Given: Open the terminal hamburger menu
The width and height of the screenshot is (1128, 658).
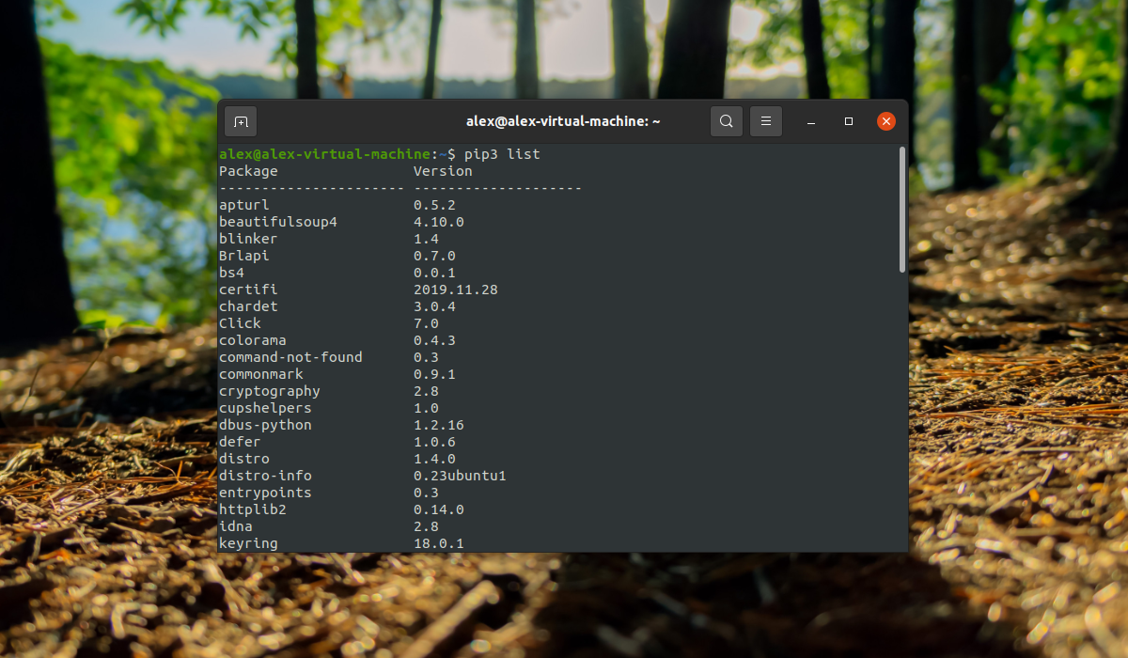Looking at the screenshot, I should tap(766, 121).
